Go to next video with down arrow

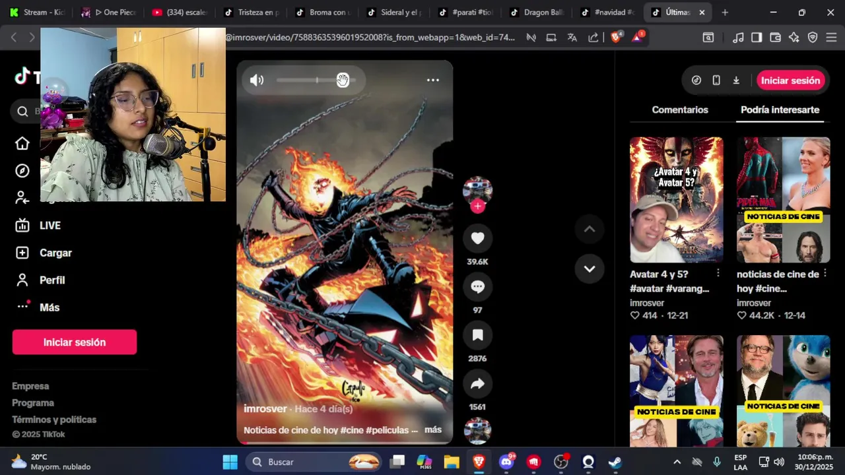click(x=590, y=269)
